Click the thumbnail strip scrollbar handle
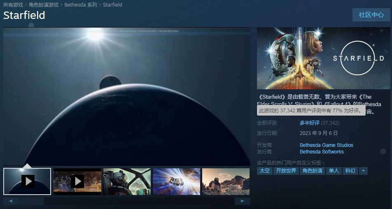Viewport: 392px width, 209px height. click(x=31, y=201)
